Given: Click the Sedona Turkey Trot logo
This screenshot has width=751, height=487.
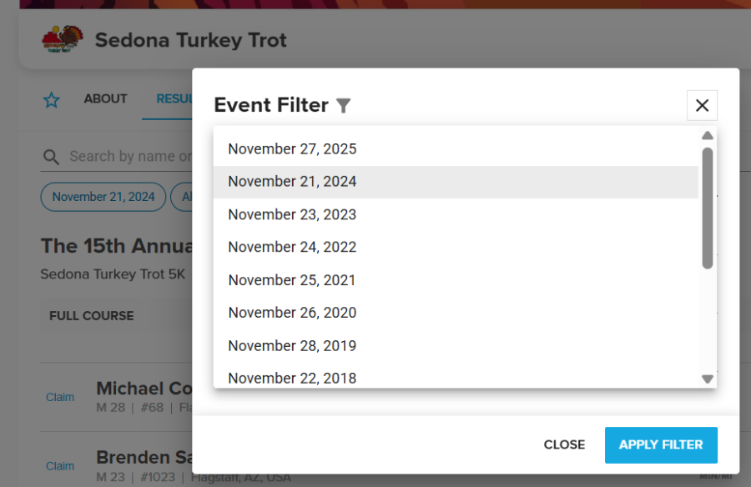Looking at the screenshot, I should click(x=63, y=39).
